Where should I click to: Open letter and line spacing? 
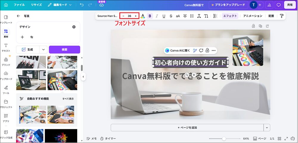199,16
